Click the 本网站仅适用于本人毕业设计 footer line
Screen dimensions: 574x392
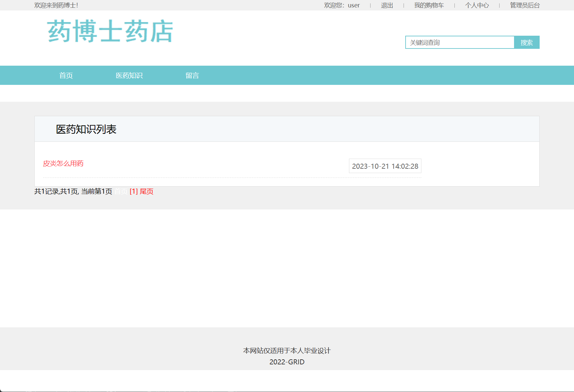pyautogui.click(x=287, y=350)
